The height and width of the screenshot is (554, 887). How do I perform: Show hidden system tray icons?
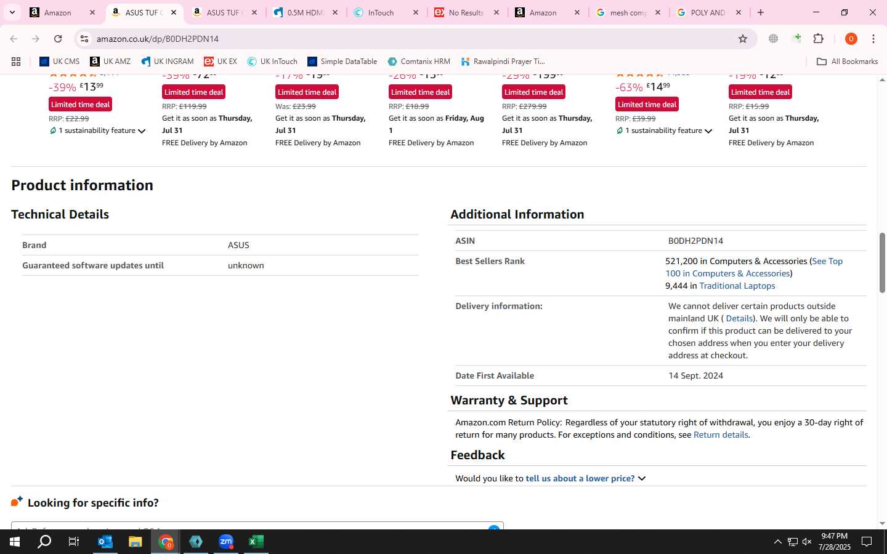pos(777,542)
